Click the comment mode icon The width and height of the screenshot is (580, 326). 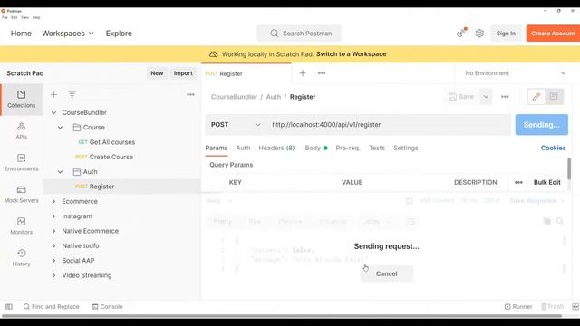click(x=554, y=97)
